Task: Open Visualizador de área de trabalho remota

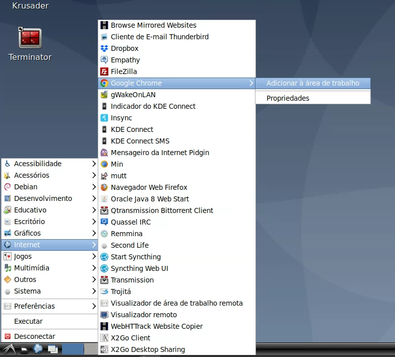Action: (177, 303)
